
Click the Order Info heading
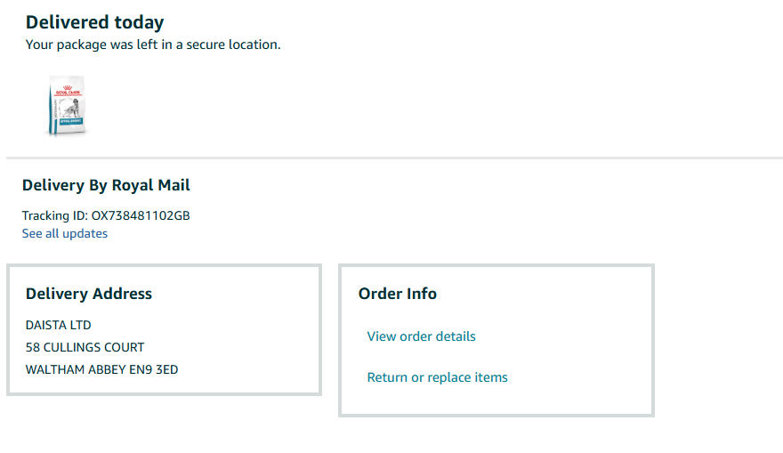tap(398, 294)
